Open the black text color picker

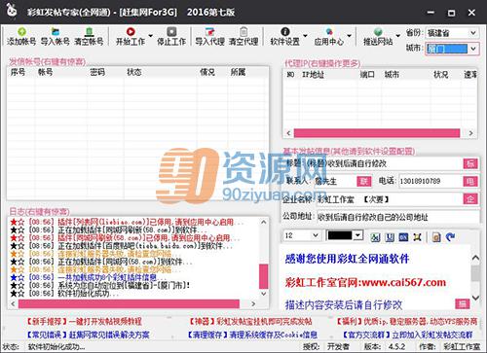pos(345,235)
